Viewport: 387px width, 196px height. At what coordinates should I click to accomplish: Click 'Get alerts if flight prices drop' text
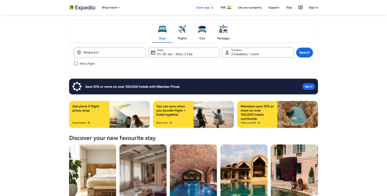click(86, 108)
